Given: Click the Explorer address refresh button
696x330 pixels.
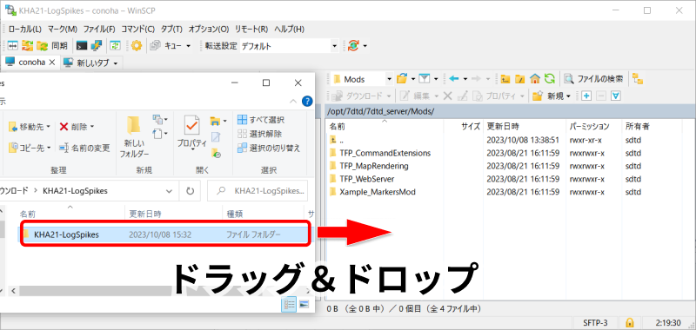Looking at the screenshot, I should (x=190, y=191).
